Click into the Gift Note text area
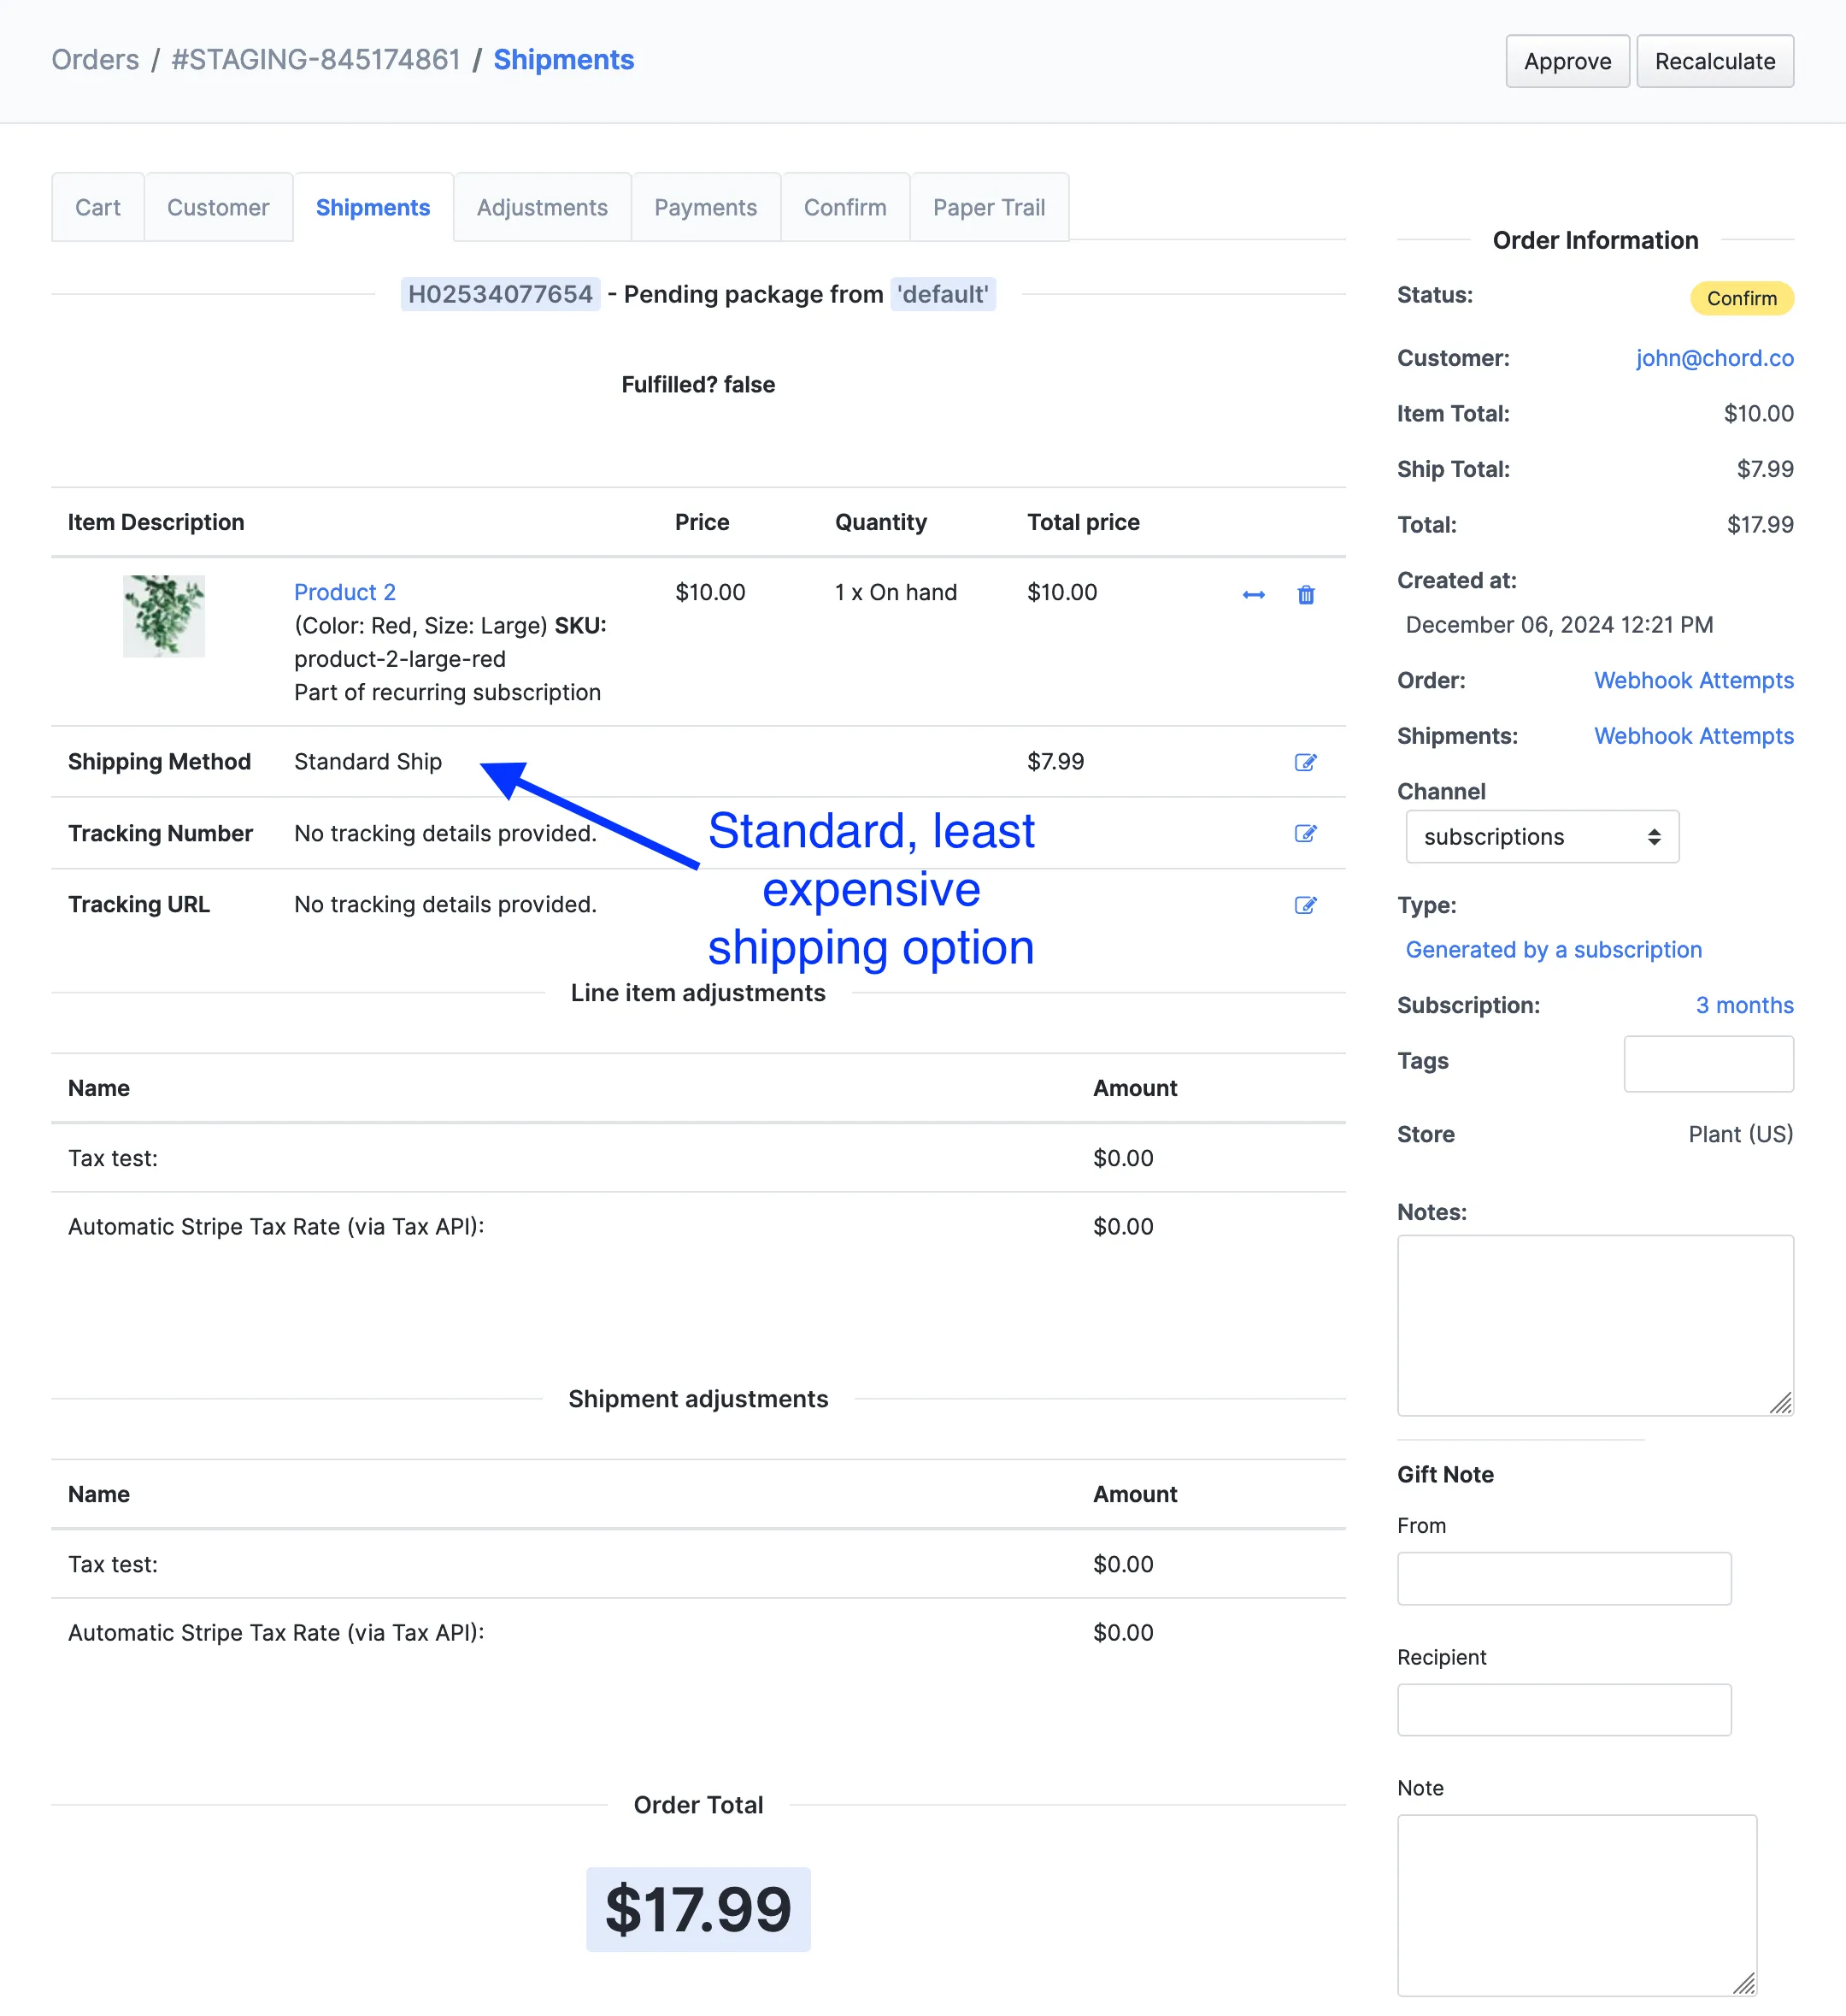 click(1577, 1906)
